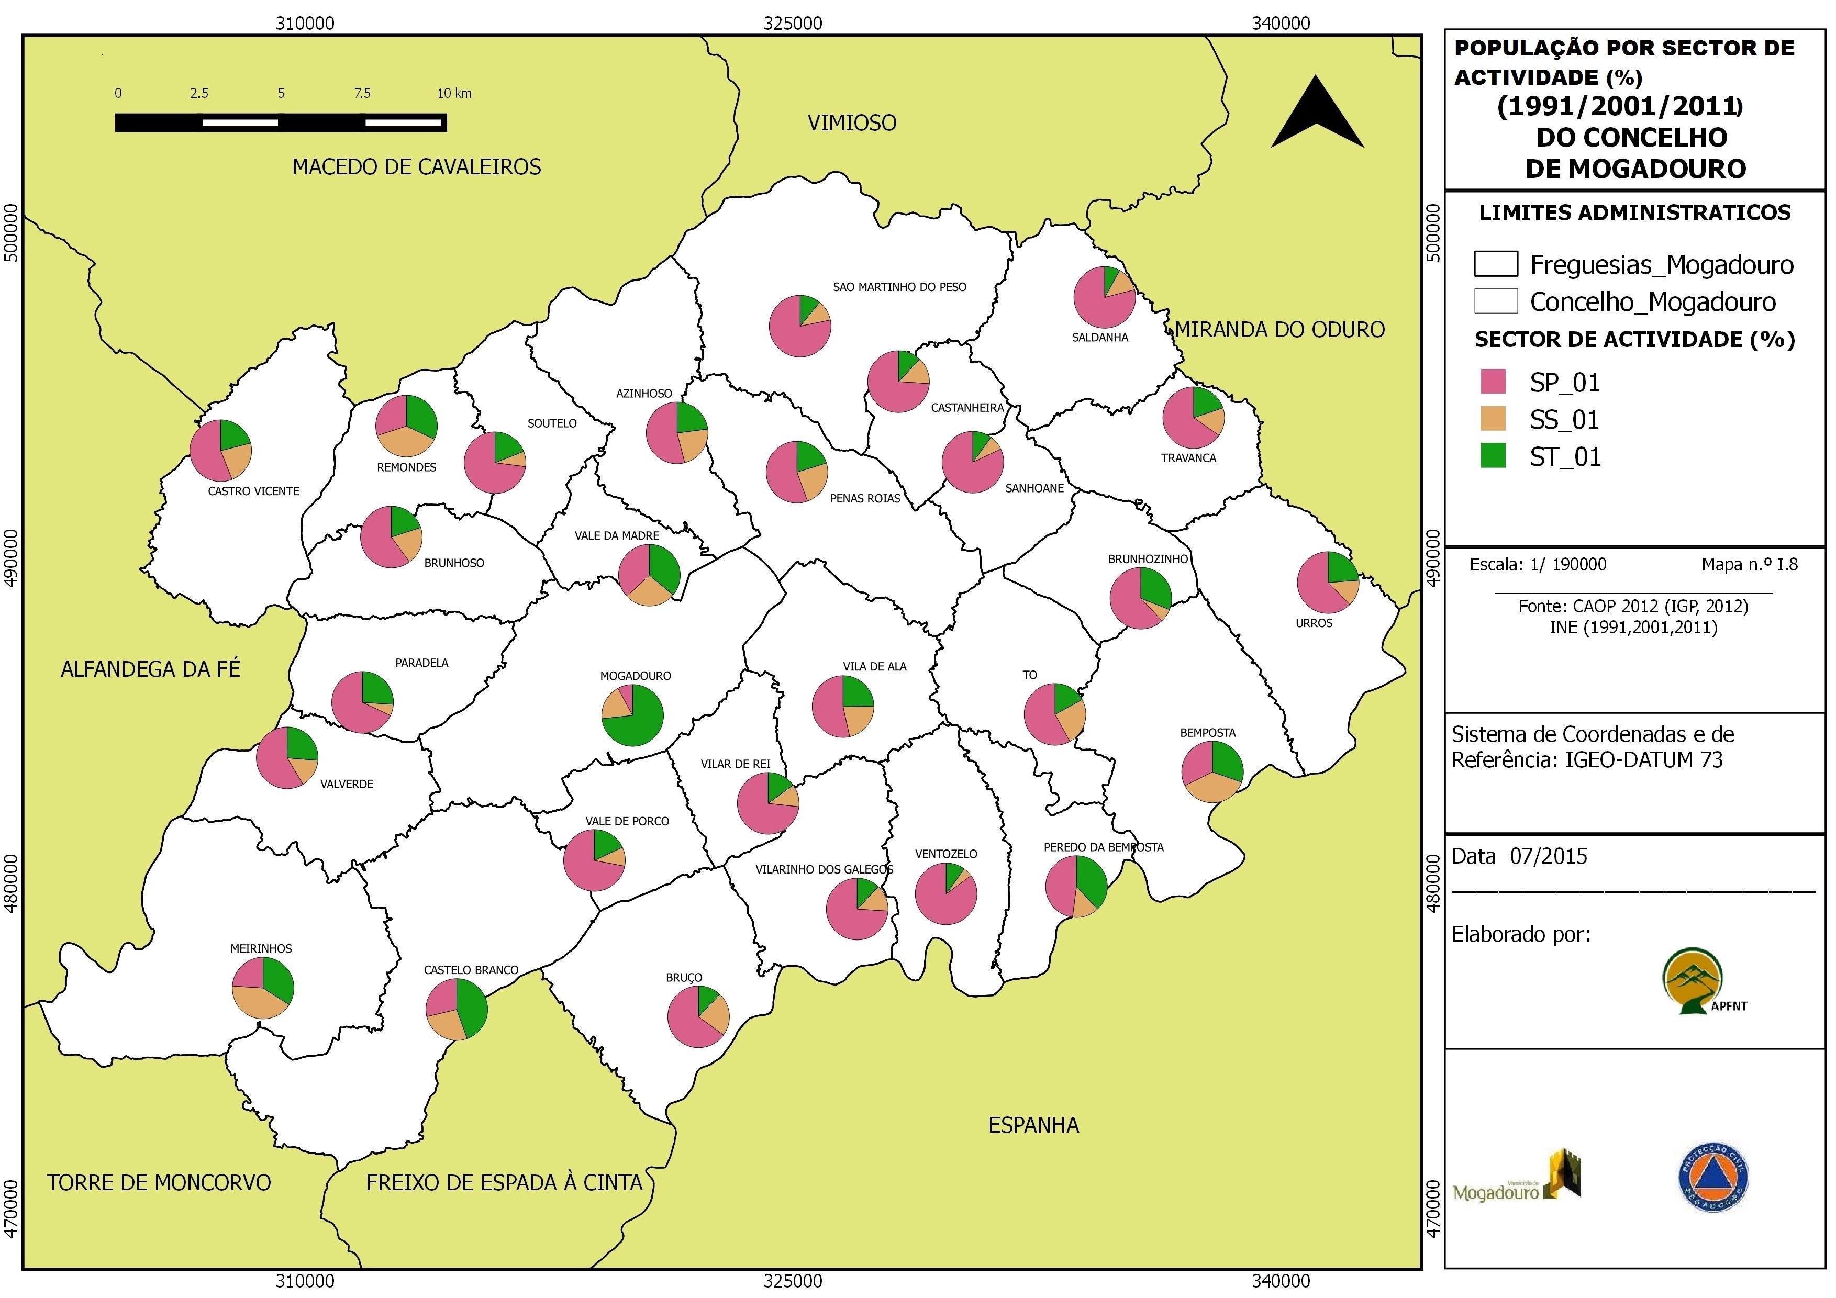Click the 'TORRE DE MONCORVO' map label

point(159,1183)
